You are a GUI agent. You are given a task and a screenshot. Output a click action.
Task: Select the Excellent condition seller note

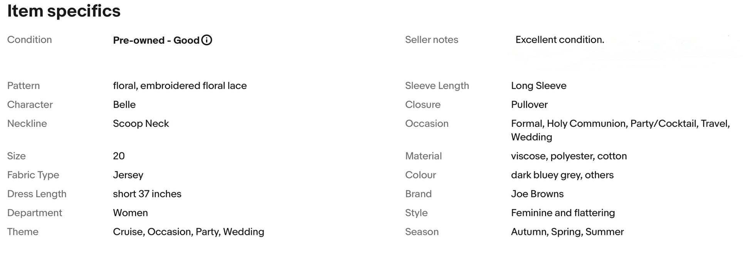click(x=560, y=40)
